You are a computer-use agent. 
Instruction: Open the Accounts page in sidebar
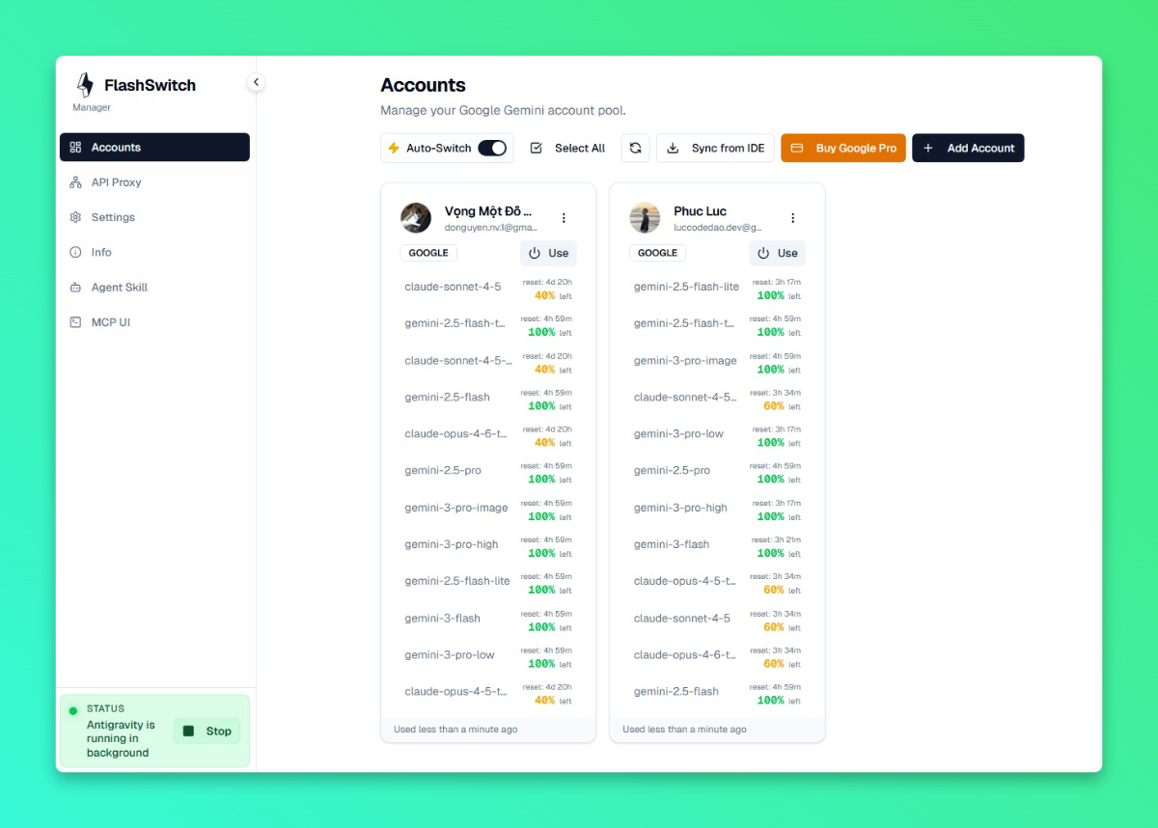click(x=154, y=147)
